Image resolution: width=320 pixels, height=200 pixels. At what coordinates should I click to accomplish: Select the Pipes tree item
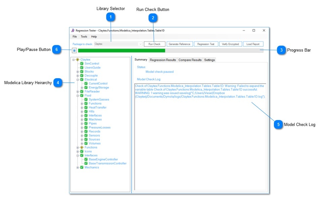pyautogui.click(x=93, y=123)
